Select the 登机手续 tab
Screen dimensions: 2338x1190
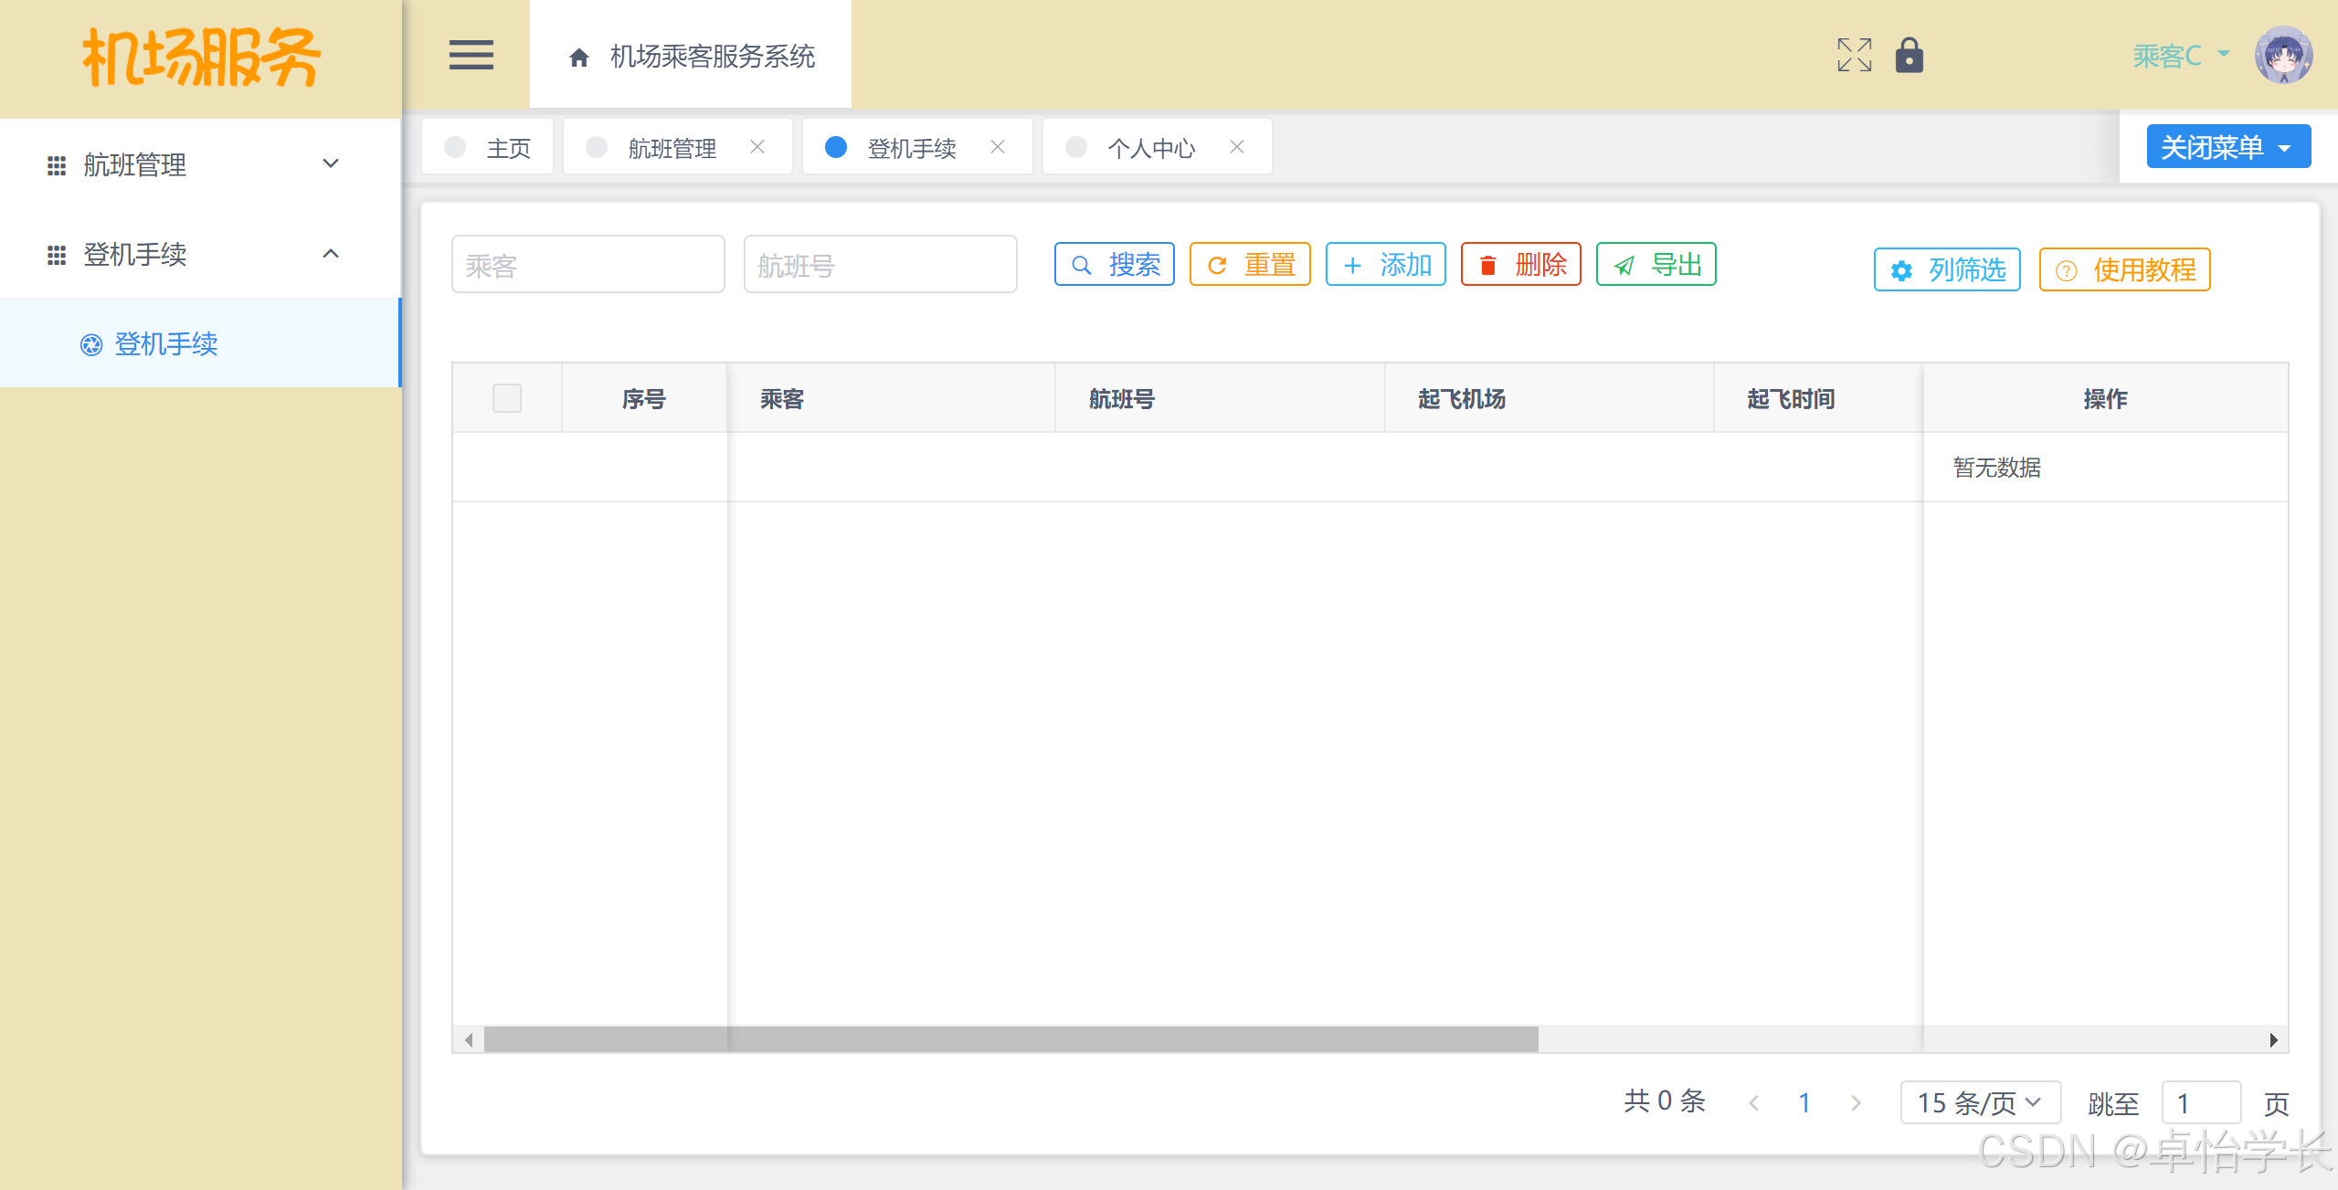917,147
